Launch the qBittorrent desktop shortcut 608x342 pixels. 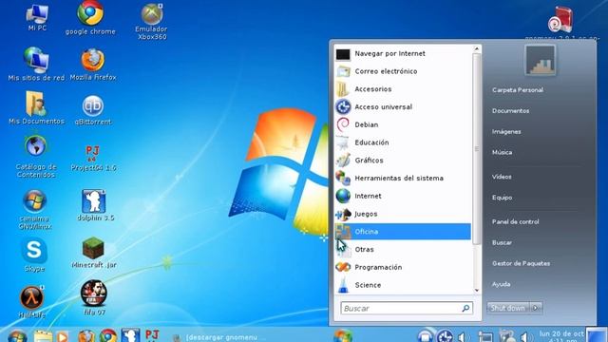[x=93, y=110]
